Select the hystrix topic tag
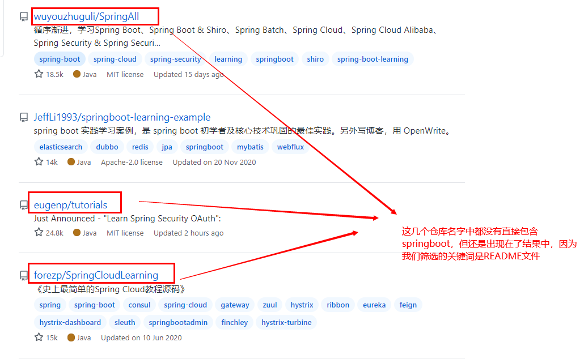Screen dimensions: 584x359 (x=302, y=305)
